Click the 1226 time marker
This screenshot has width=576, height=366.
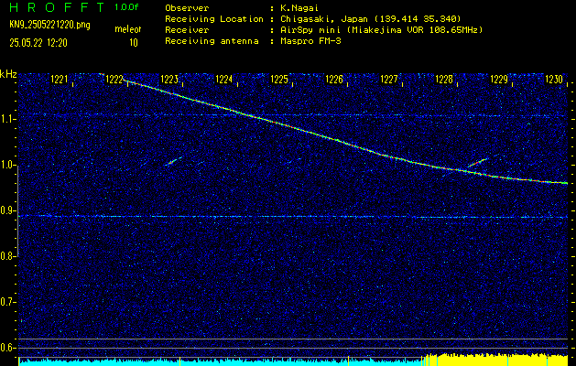(x=334, y=79)
